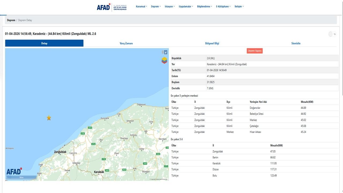Select the earthquake epicenter star marker

[x=49, y=118]
